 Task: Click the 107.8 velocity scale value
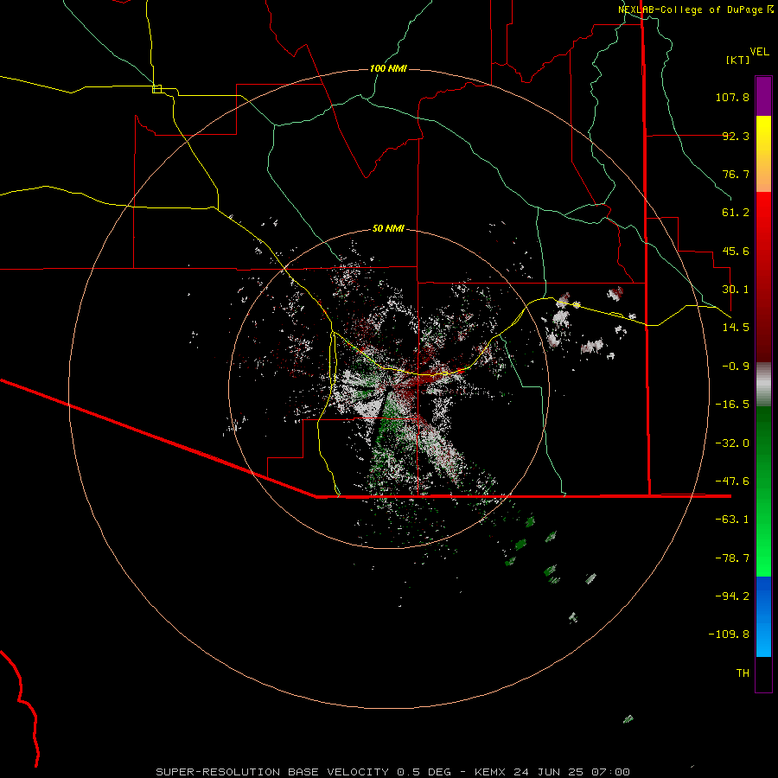click(732, 97)
